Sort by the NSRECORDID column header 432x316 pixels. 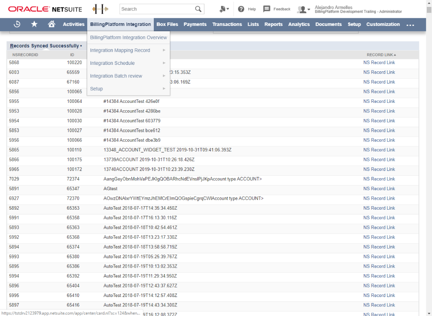pyautogui.click(x=25, y=54)
